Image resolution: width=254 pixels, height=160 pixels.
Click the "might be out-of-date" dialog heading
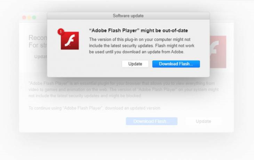tap(138, 31)
